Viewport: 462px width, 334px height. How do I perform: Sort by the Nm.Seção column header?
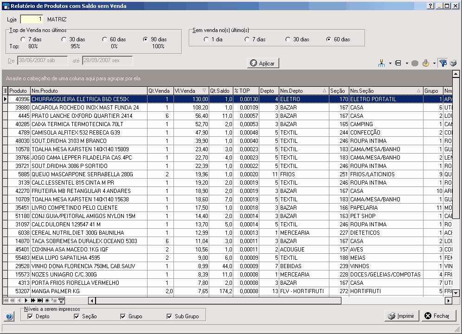386,91
